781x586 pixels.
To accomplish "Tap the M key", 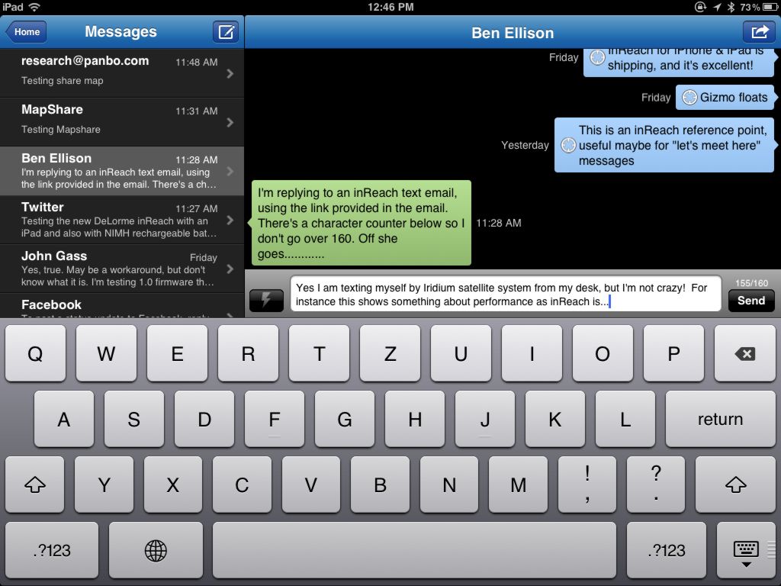I will pos(518,485).
